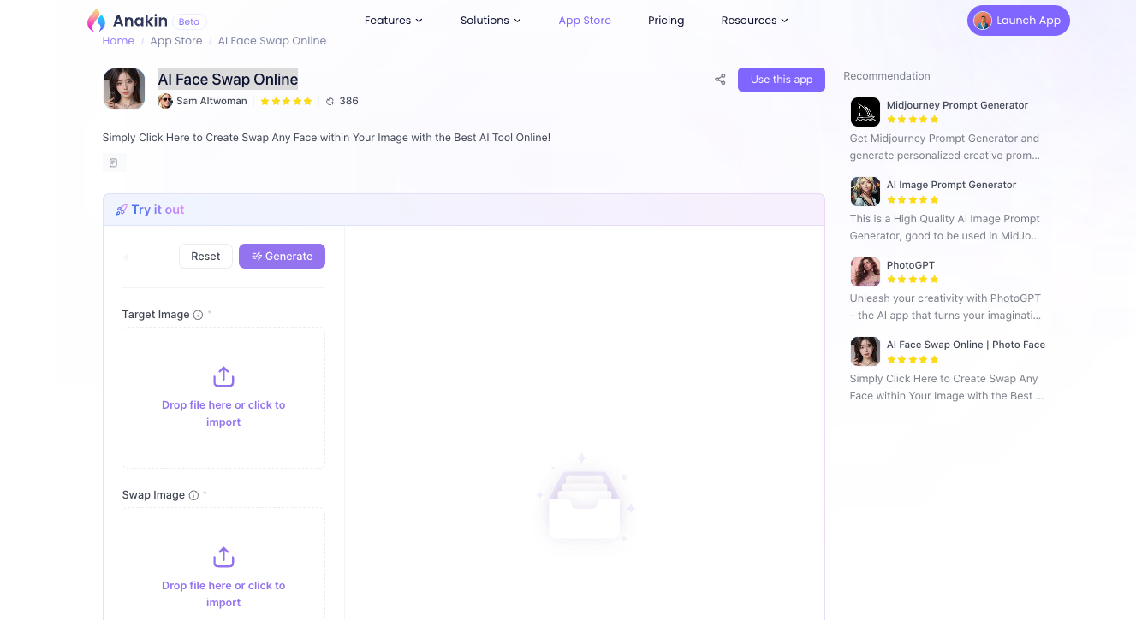
Task: Click the Try it out header text
Action: click(x=158, y=210)
